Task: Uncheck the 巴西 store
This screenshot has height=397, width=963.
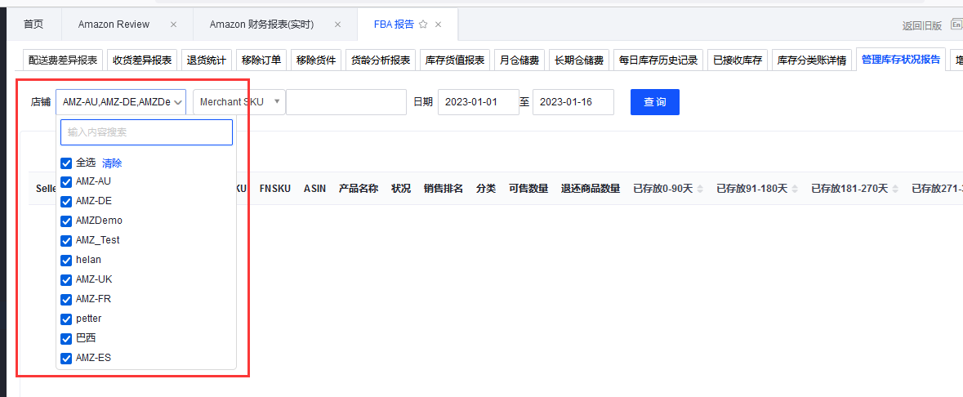Action: [x=66, y=339]
